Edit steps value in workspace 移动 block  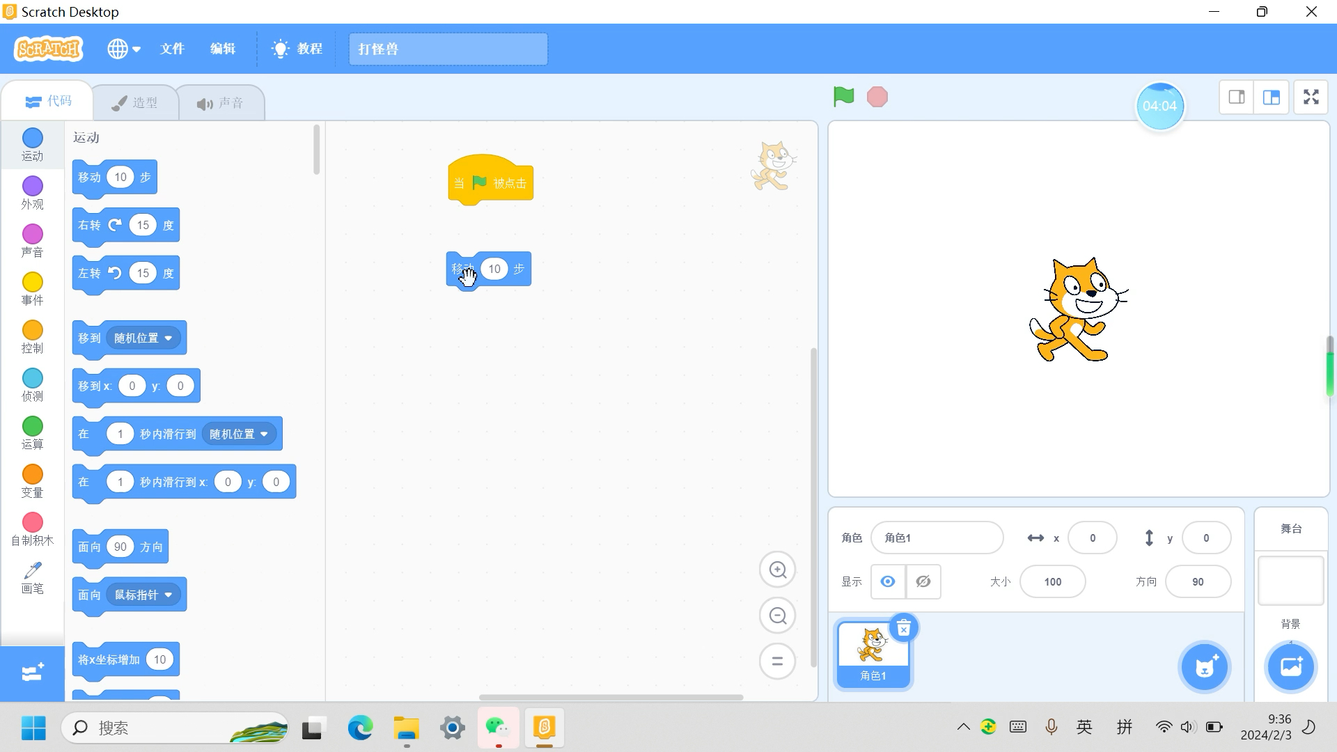tap(494, 269)
